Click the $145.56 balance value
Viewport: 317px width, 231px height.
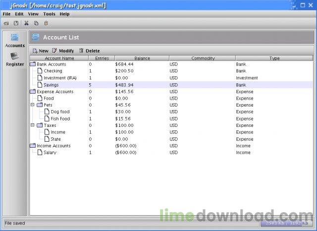pos(124,92)
